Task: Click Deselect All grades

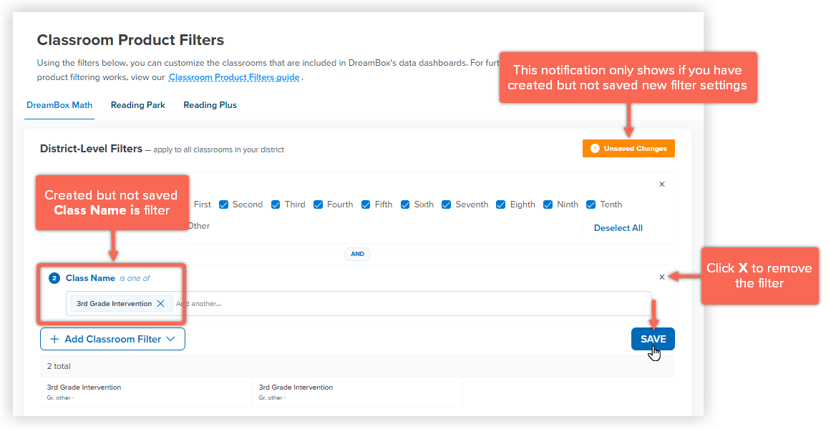Action: [x=618, y=228]
